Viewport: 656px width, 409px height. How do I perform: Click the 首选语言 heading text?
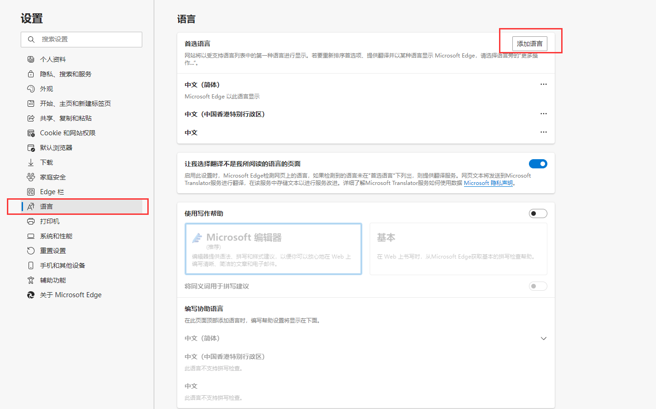(x=197, y=44)
